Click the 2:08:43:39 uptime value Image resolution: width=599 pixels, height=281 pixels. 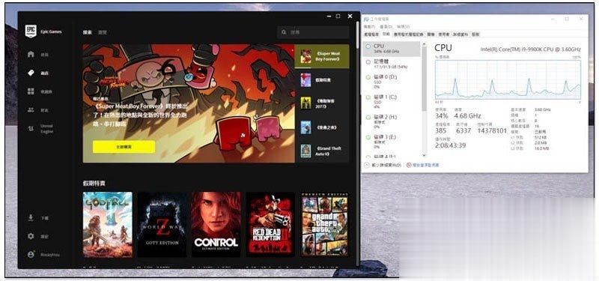point(451,145)
